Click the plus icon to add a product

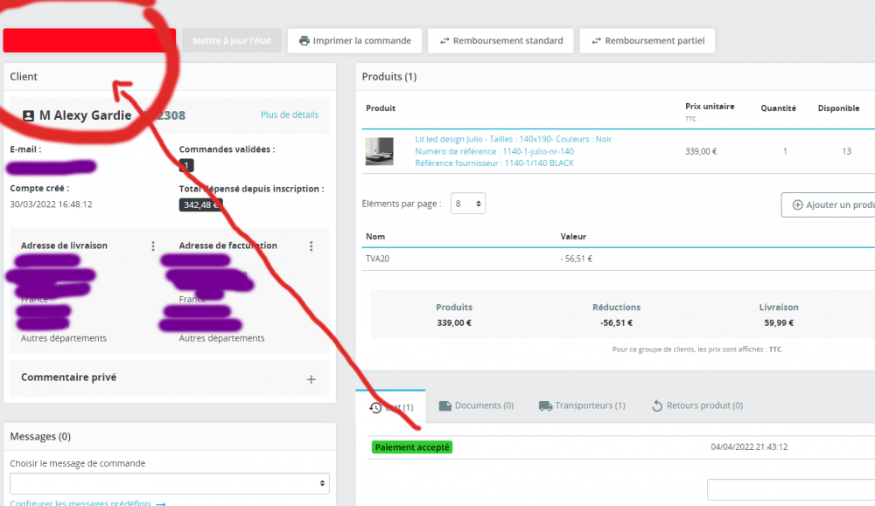tap(798, 204)
